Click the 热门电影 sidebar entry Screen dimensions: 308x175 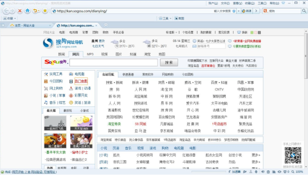tap(81, 81)
